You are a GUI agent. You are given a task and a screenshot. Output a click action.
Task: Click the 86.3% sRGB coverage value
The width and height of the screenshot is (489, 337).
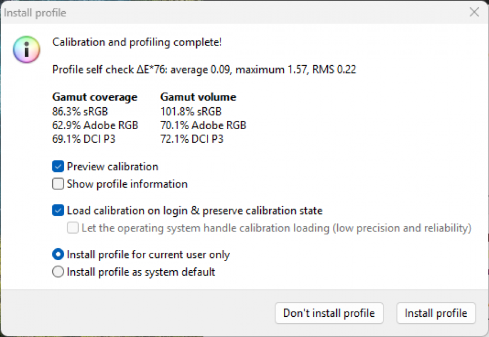pos(80,111)
